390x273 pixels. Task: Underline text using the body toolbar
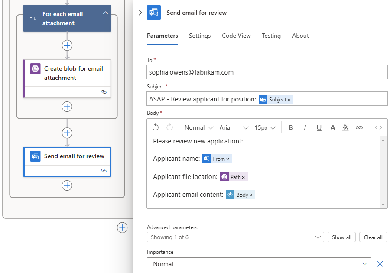pos(319,127)
